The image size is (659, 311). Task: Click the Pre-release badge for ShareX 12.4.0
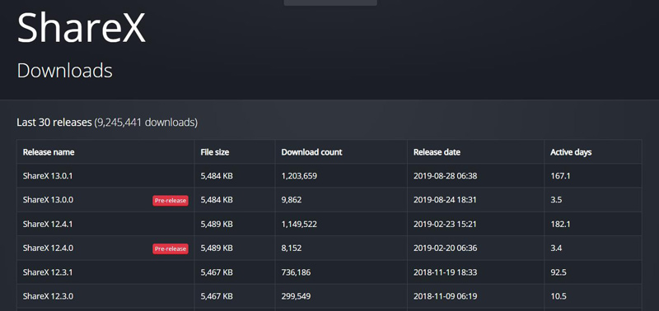[171, 249]
